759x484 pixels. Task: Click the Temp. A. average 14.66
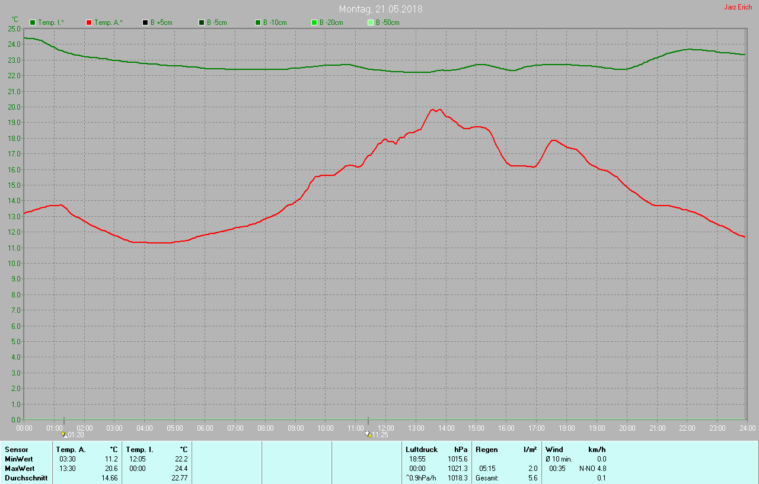click(x=110, y=478)
